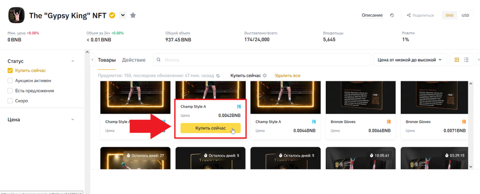Click the Мин. цена stat label
The height and width of the screenshot is (194, 480).
pos(16,33)
